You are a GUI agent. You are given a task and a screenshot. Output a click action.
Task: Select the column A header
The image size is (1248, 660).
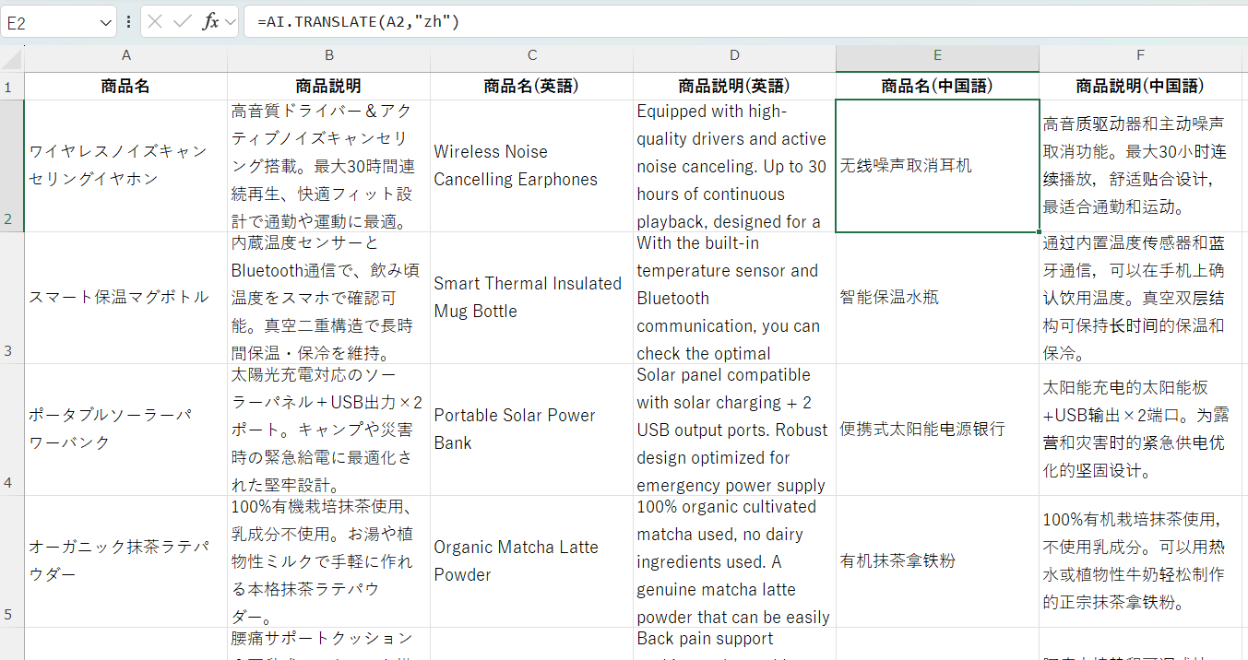(125, 56)
